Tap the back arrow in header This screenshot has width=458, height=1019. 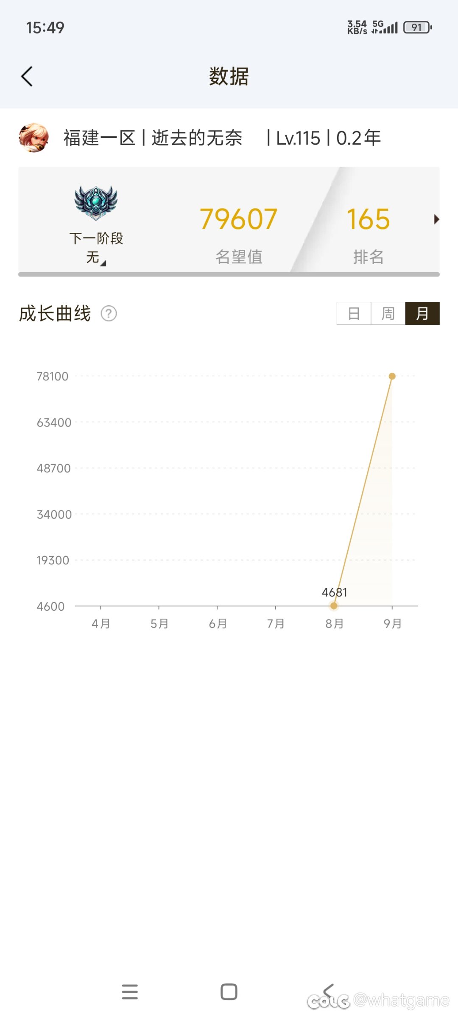(27, 77)
